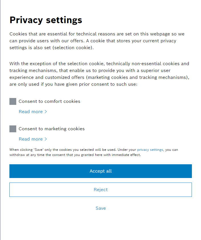Click Save to keep selected cookies

[101, 208]
